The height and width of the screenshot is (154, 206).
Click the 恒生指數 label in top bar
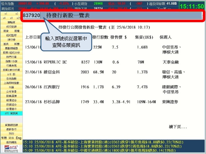[x=8, y=4]
